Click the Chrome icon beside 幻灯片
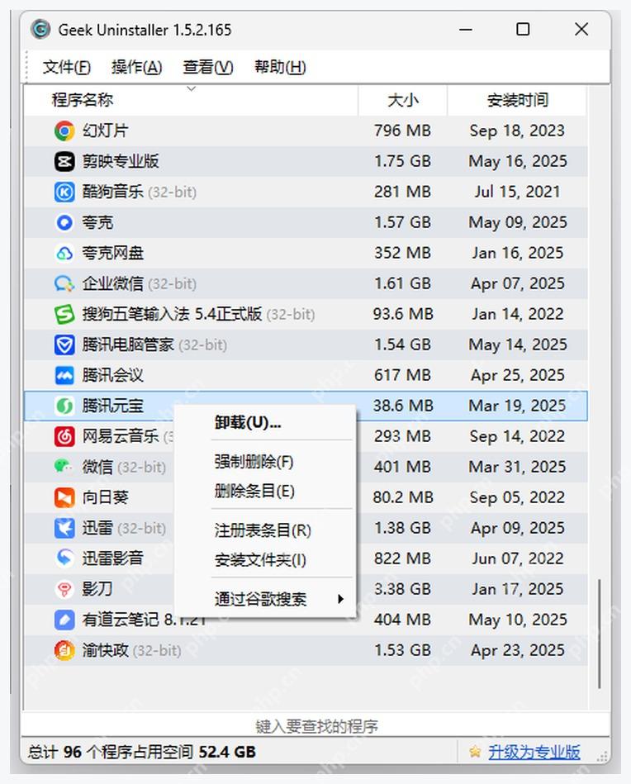The height and width of the screenshot is (784, 631). [x=64, y=131]
